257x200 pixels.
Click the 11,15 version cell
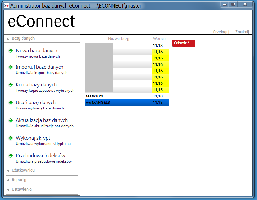click(160, 90)
